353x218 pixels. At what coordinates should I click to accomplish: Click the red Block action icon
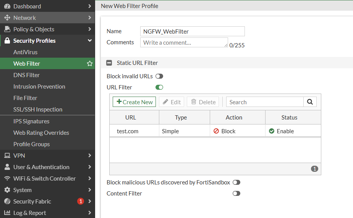216,131
